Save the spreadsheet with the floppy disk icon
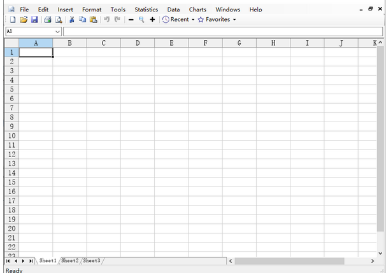386x273 pixels. 34,20
